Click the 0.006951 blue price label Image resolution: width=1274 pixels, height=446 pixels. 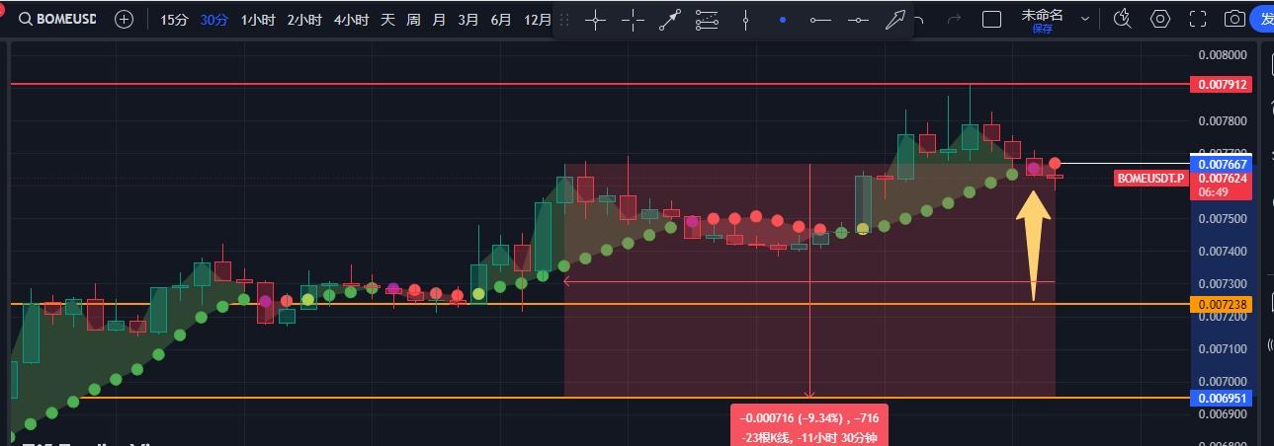[1224, 398]
